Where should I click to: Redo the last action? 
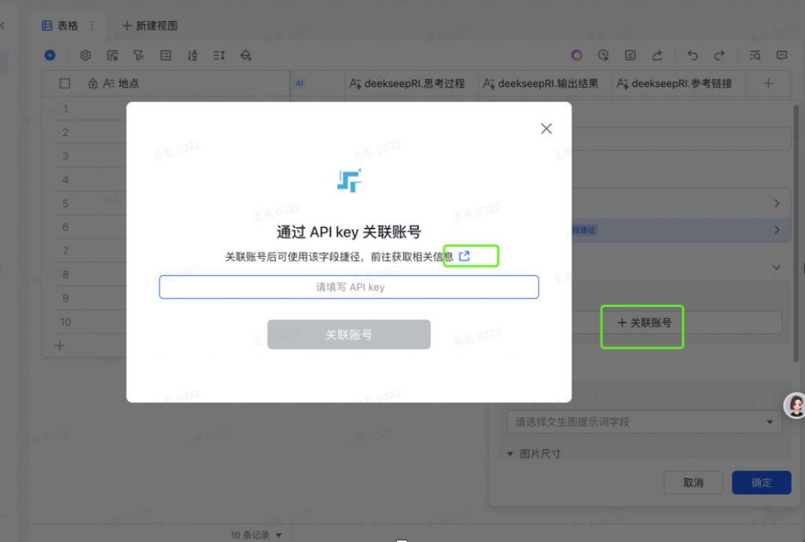click(x=719, y=55)
